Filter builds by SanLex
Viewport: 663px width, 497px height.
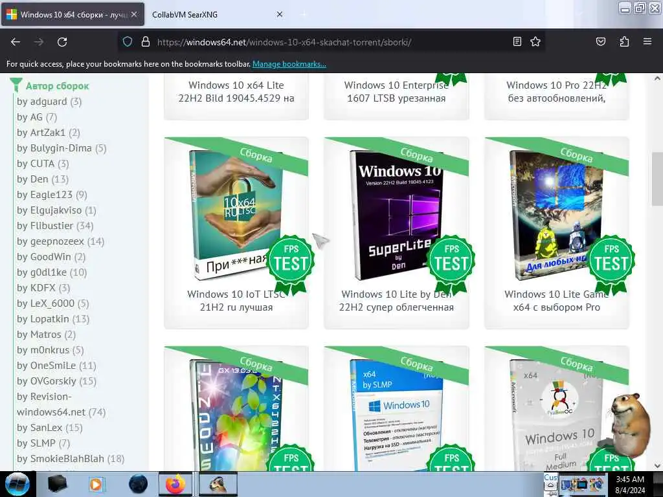50,428
